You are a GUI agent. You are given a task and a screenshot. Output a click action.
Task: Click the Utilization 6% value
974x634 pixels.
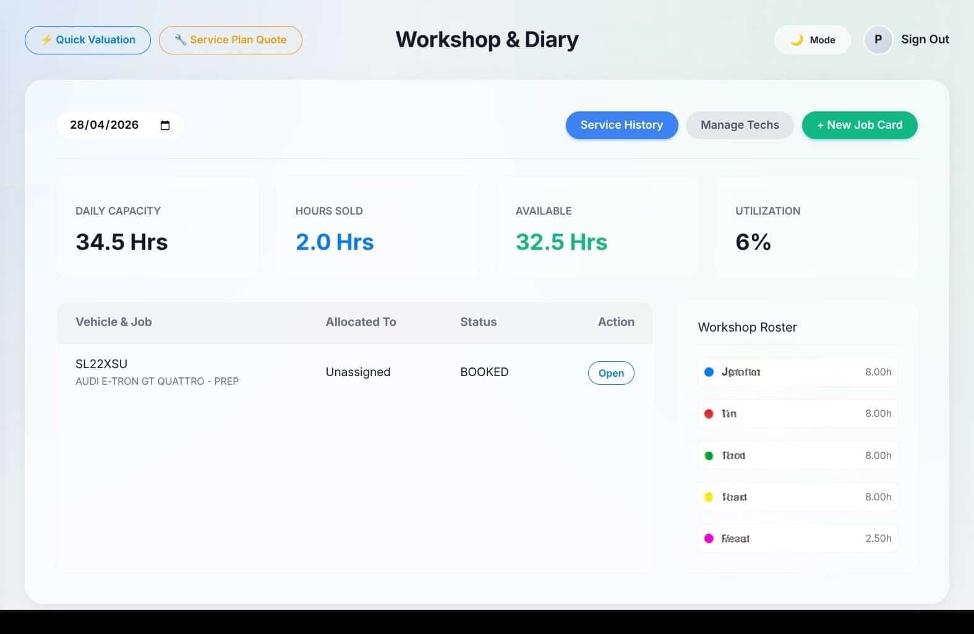click(x=753, y=242)
